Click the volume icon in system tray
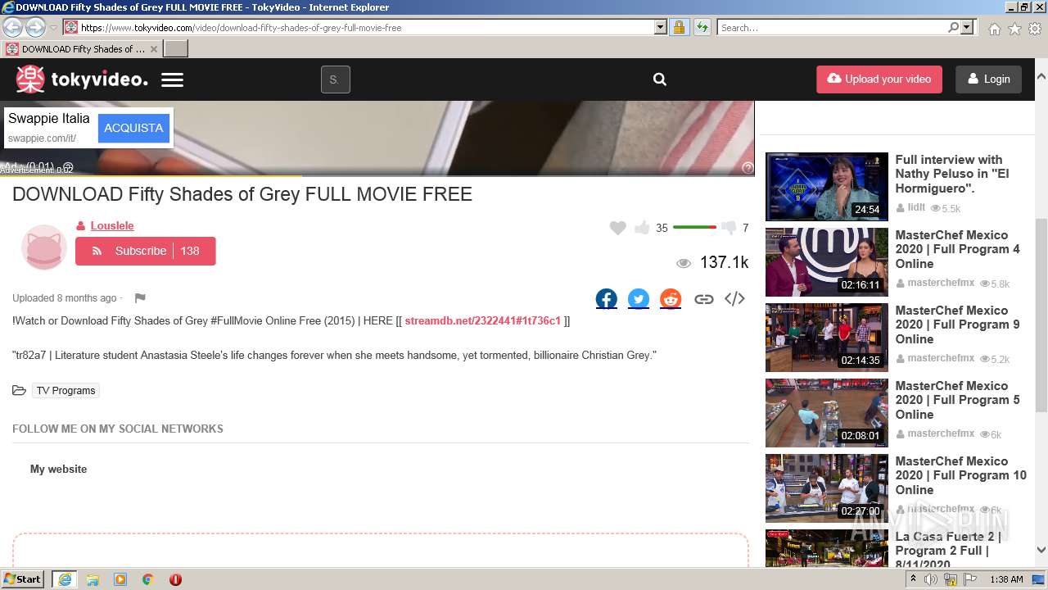Screen dimensions: 1048x590 [931, 579]
